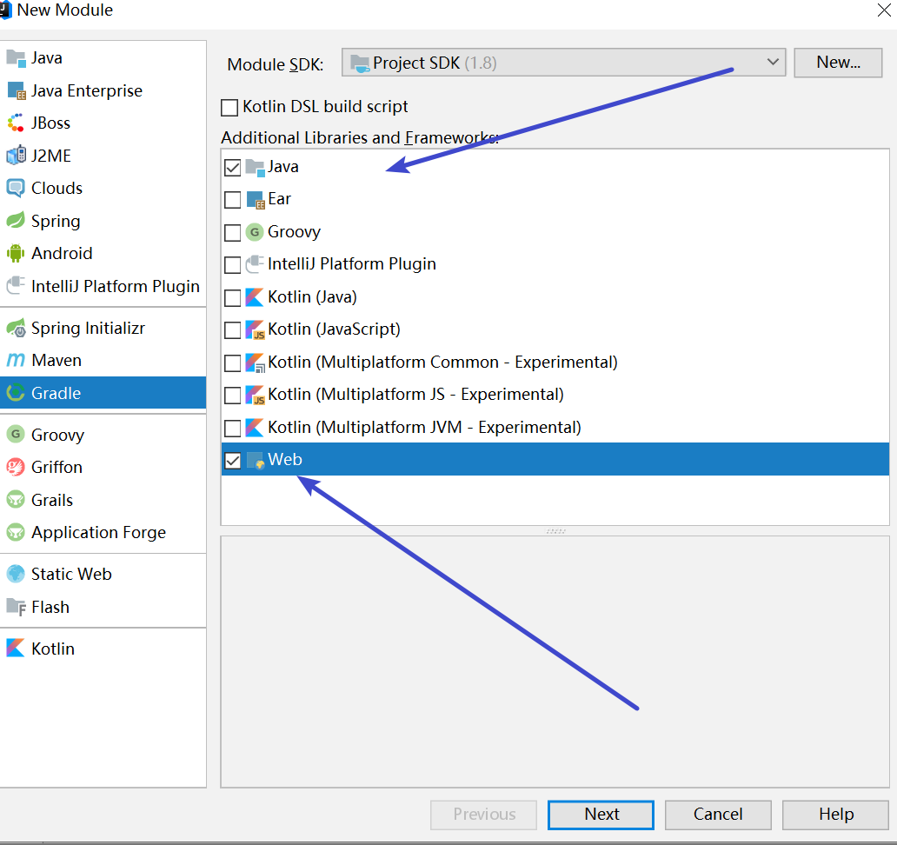Image resolution: width=897 pixels, height=845 pixels.
Task: Click the JBoss colorful icon
Action: pyautogui.click(x=16, y=123)
